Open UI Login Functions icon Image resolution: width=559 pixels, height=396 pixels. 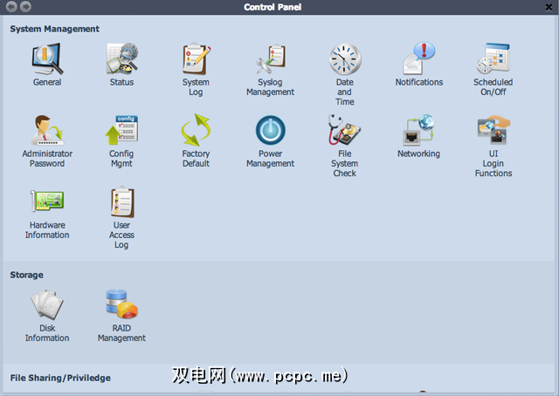[x=493, y=130]
